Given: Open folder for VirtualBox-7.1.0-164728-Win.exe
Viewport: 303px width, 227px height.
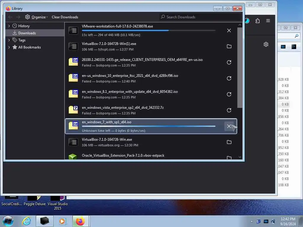Looking at the screenshot, I should tap(229, 142).
